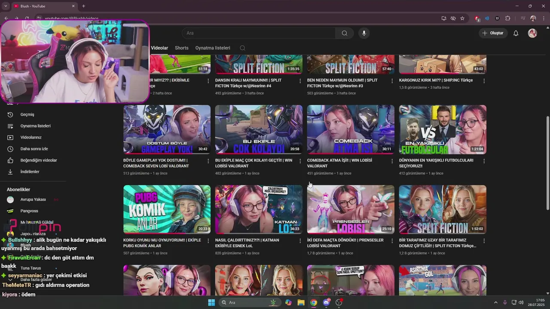Screen dimensions: 550x309
Task: Open Discord from the taskbar
Action: tap(326, 303)
